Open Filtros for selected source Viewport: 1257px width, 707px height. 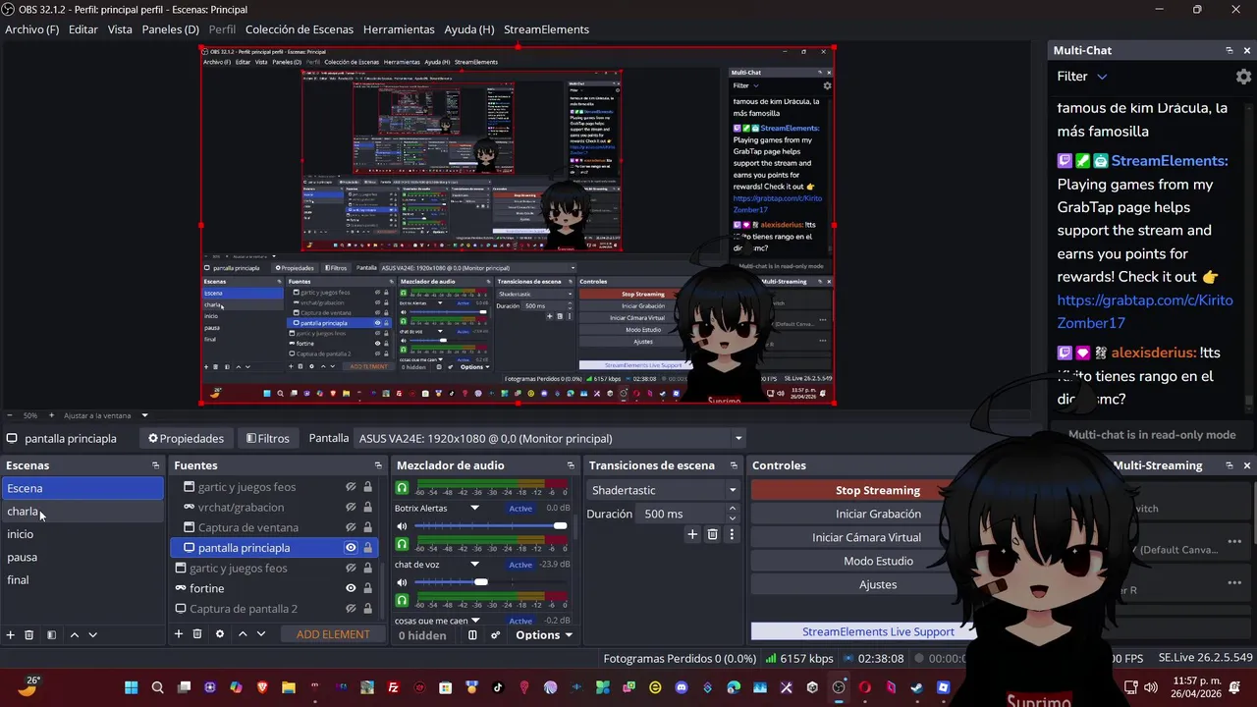pos(267,439)
